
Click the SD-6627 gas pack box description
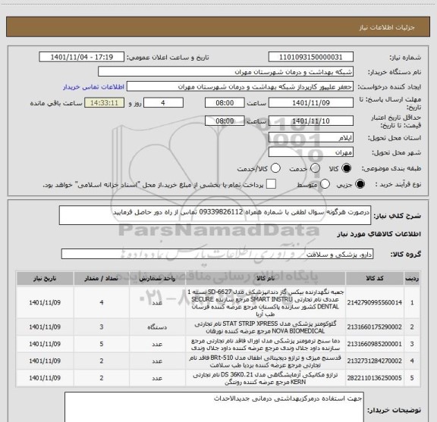coord(266,302)
